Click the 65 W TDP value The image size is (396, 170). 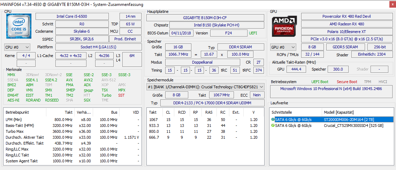tap(130, 24)
